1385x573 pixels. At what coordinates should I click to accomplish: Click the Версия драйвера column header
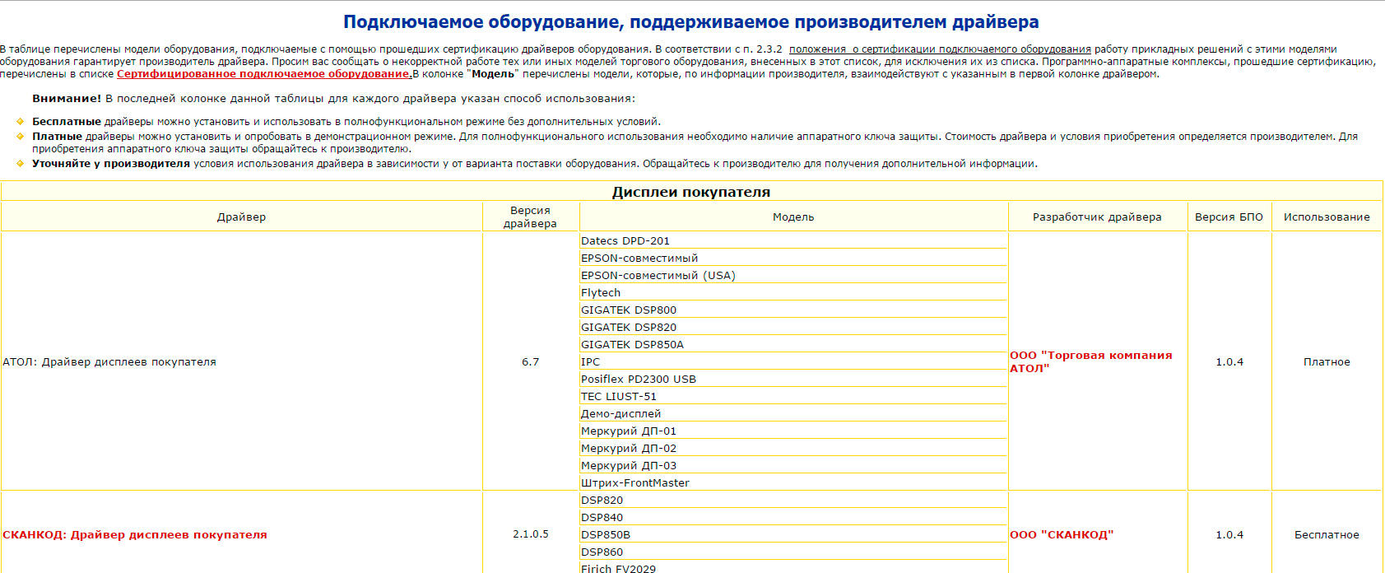coord(530,217)
